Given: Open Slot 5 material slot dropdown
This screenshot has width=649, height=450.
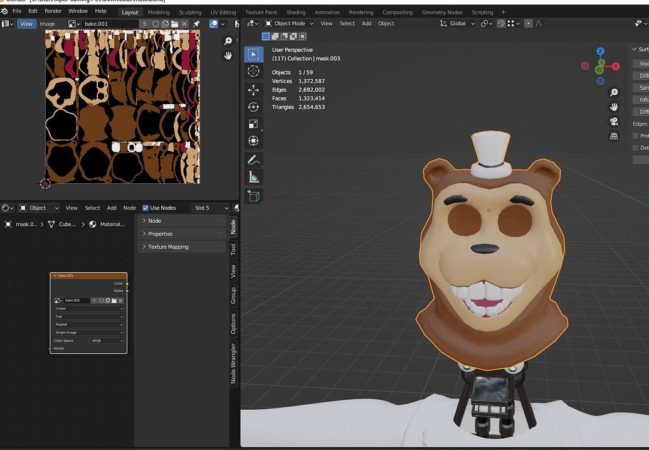Looking at the screenshot, I should [211, 208].
